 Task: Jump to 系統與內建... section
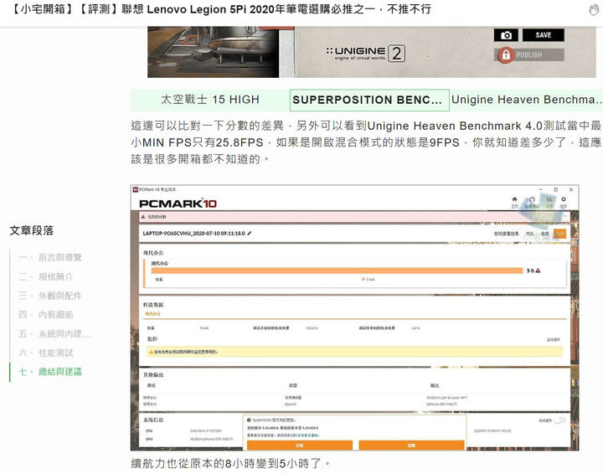pos(54,333)
